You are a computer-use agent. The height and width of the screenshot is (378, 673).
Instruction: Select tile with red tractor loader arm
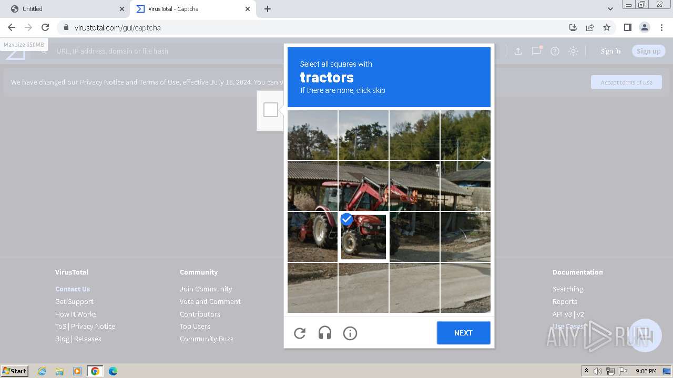click(363, 186)
